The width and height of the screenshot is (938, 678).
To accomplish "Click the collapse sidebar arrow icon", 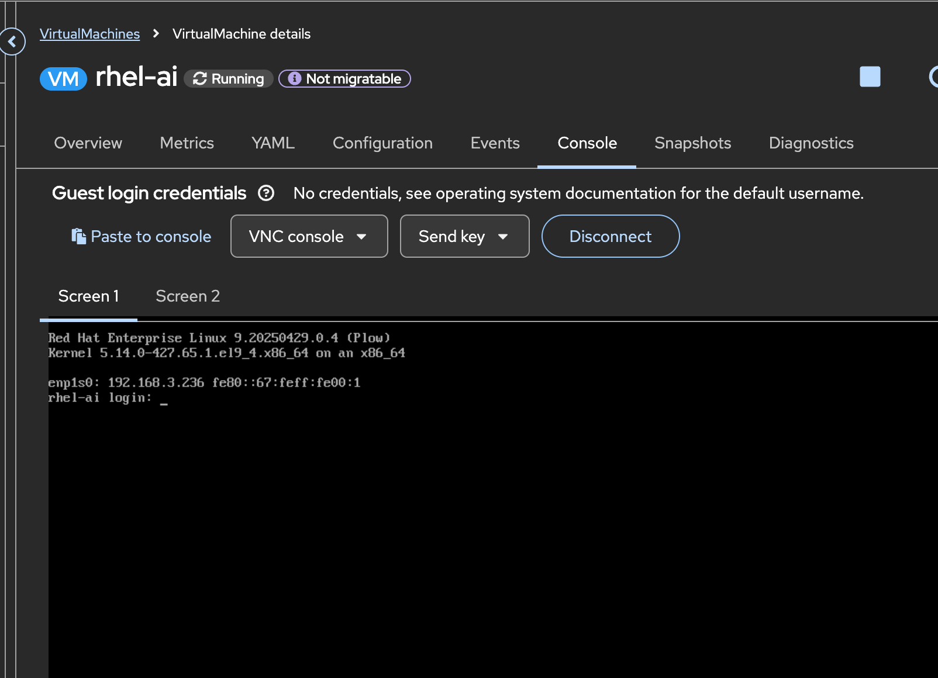I will (12, 41).
